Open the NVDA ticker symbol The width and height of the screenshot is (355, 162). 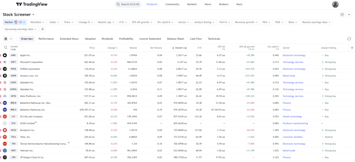[x=14, y=69]
